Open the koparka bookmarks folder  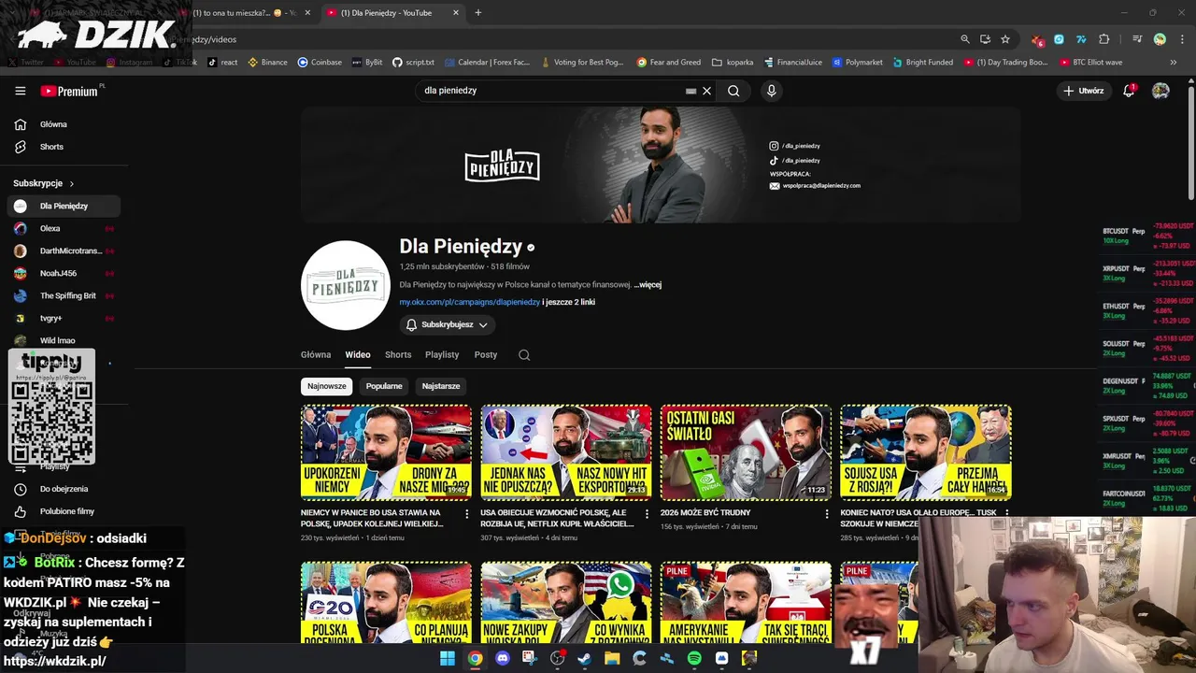point(733,63)
